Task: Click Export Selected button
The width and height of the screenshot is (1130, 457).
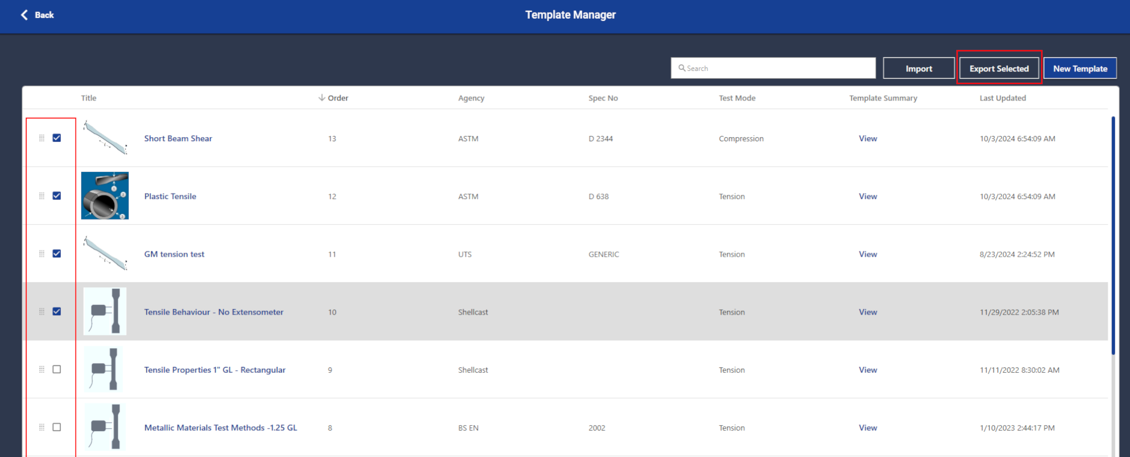Action: [999, 69]
